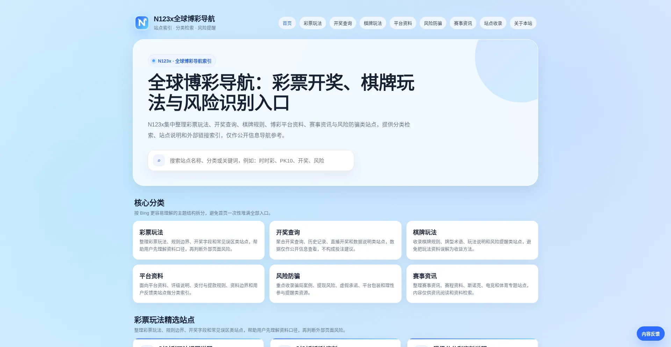Click the 站点索引 · 分类检索 · 风险提醒 tagline
671x347 pixels.
185,28
